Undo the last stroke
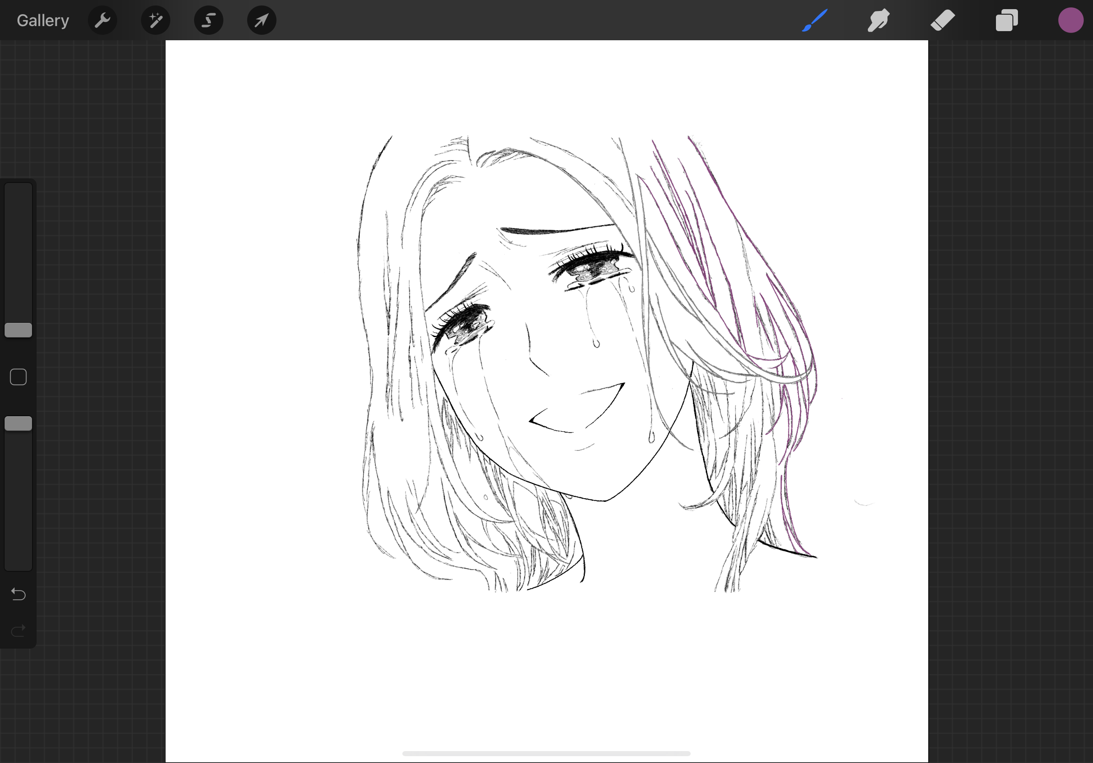1093x763 pixels. tap(17, 594)
